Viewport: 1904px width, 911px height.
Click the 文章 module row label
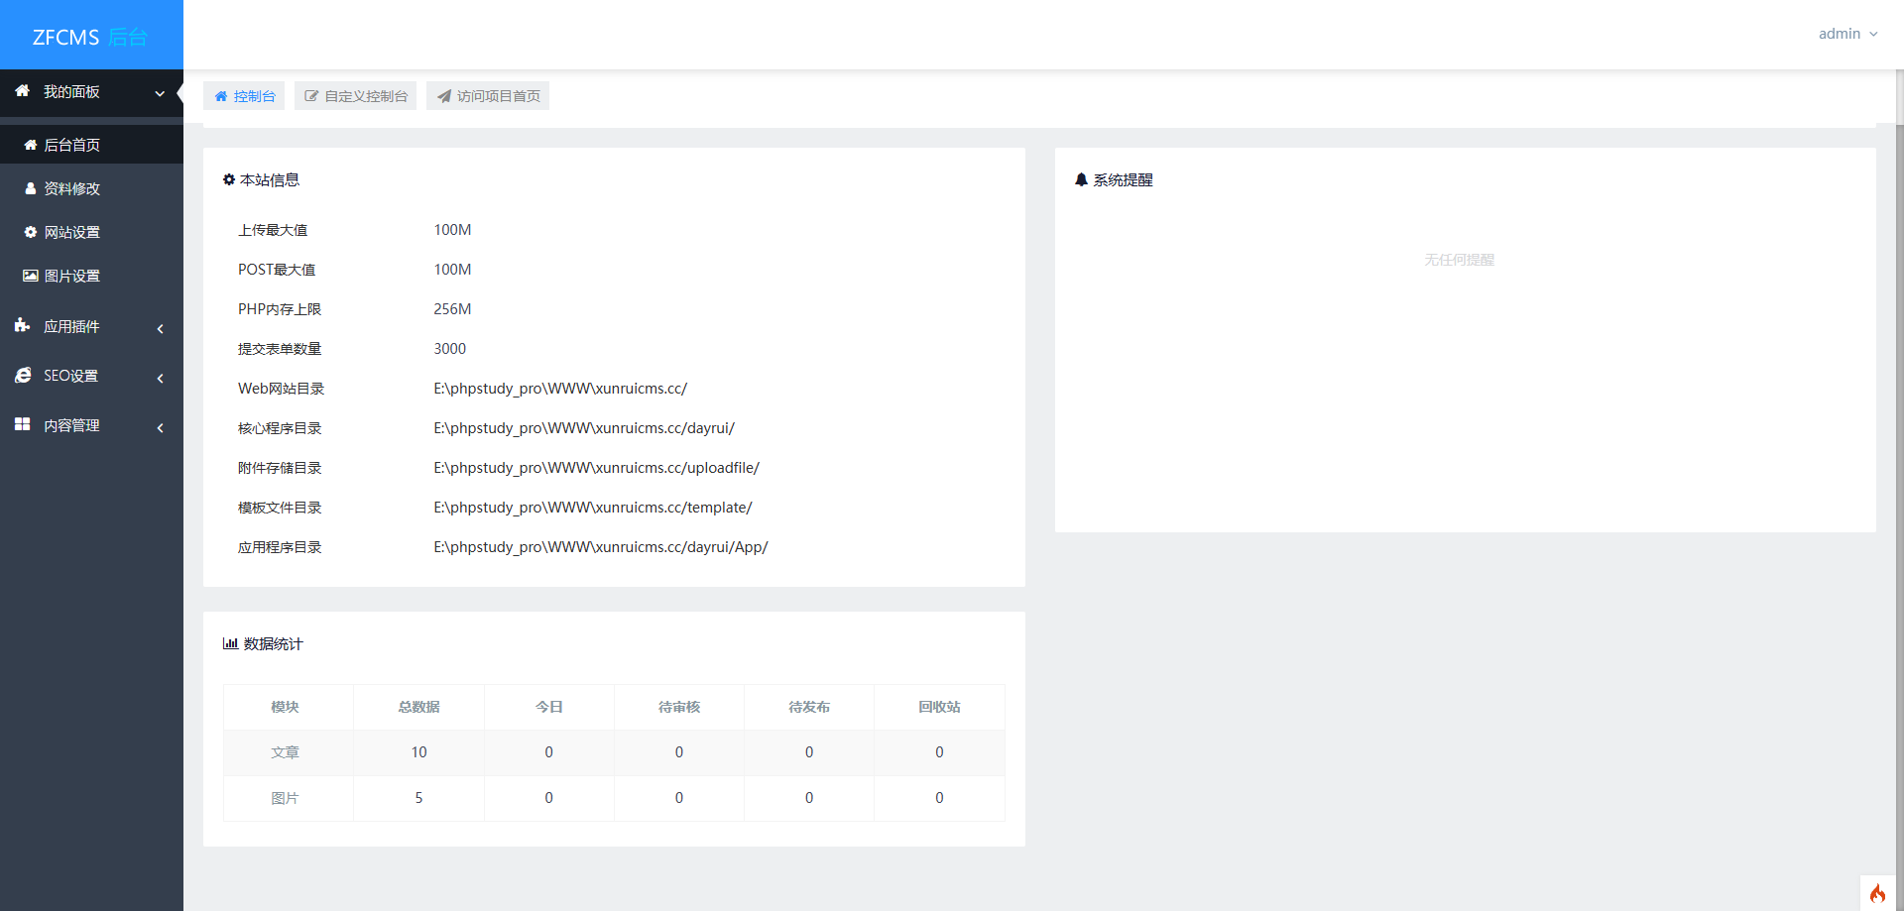[x=285, y=752]
